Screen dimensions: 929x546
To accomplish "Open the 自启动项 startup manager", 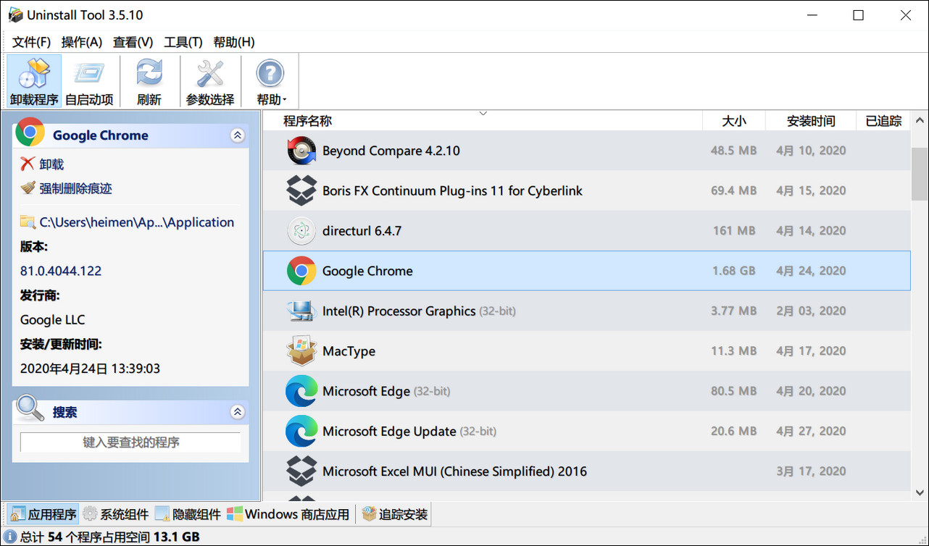I will pyautogui.click(x=89, y=82).
